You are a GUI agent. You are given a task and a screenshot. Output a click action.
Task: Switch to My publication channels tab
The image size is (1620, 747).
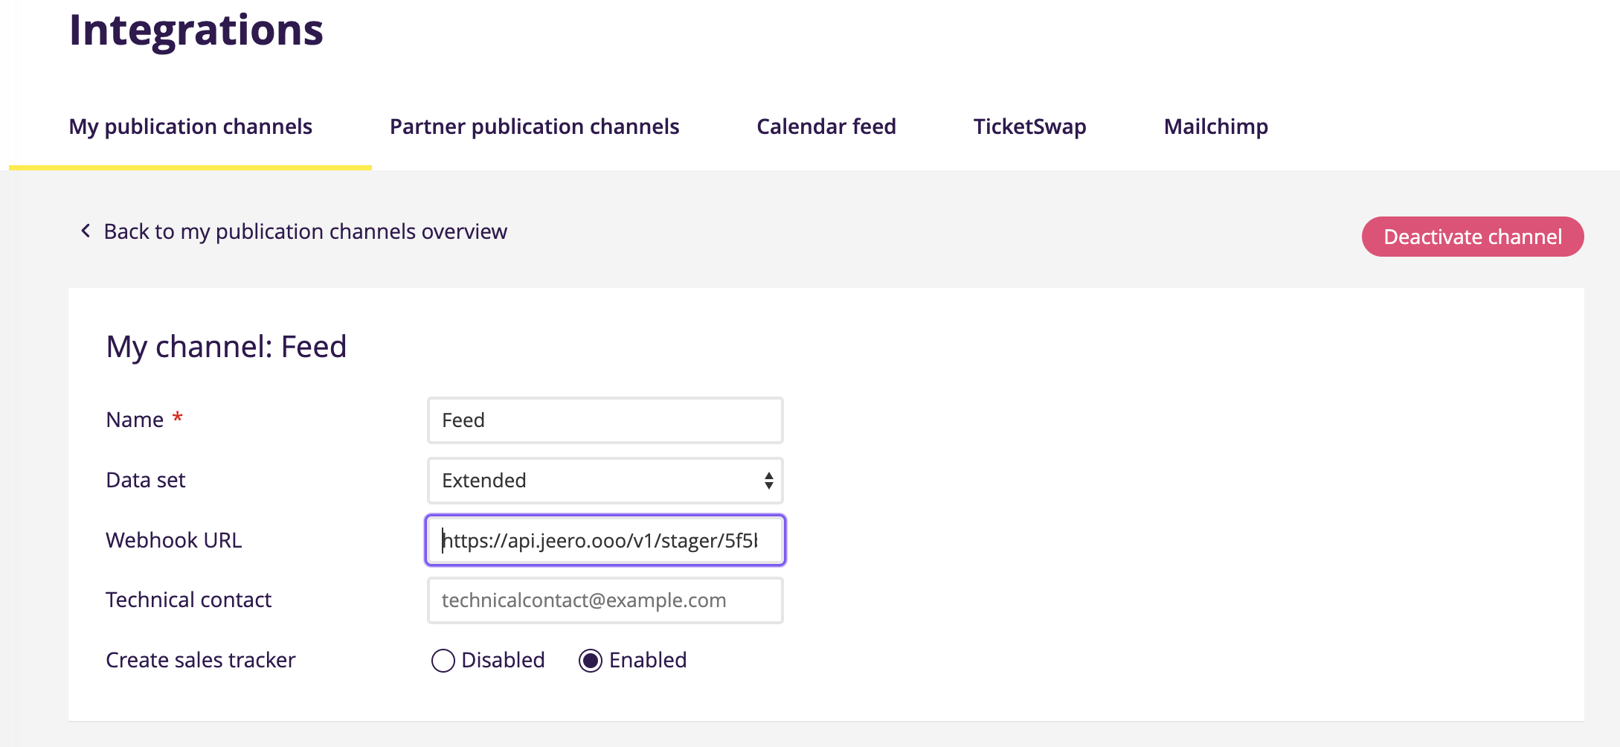[x=190, y=126]
